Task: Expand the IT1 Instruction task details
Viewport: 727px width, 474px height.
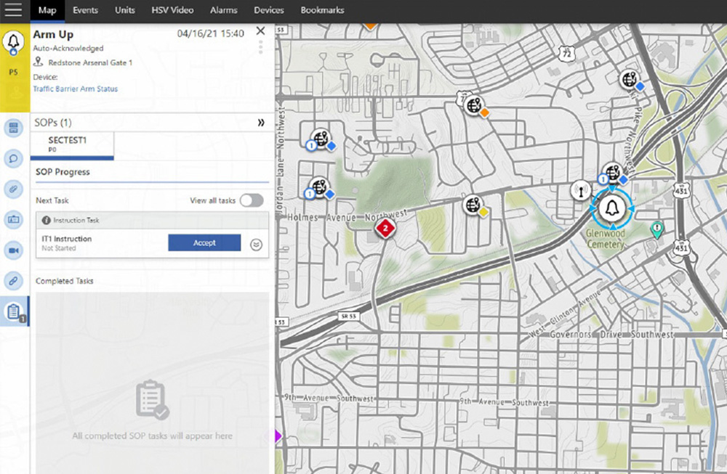Action: (x=255, y=244)
